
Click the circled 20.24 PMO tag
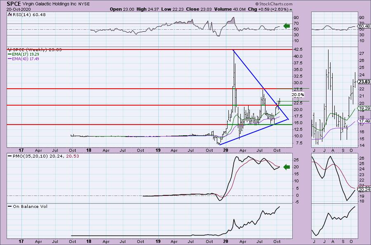[x=364, y=189]
